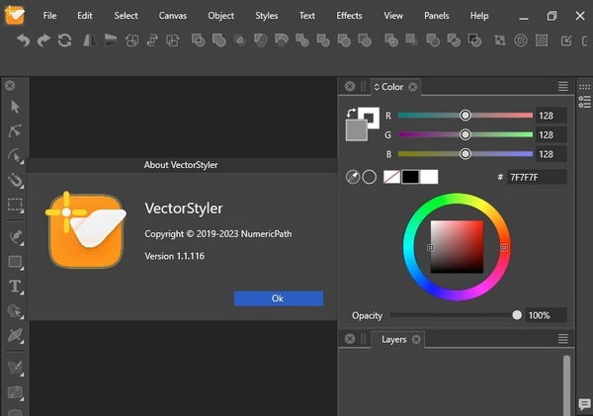Swap fill and stroke colors arrow
Viewport: 593px width, 416px height.
(x=351, y=113)
